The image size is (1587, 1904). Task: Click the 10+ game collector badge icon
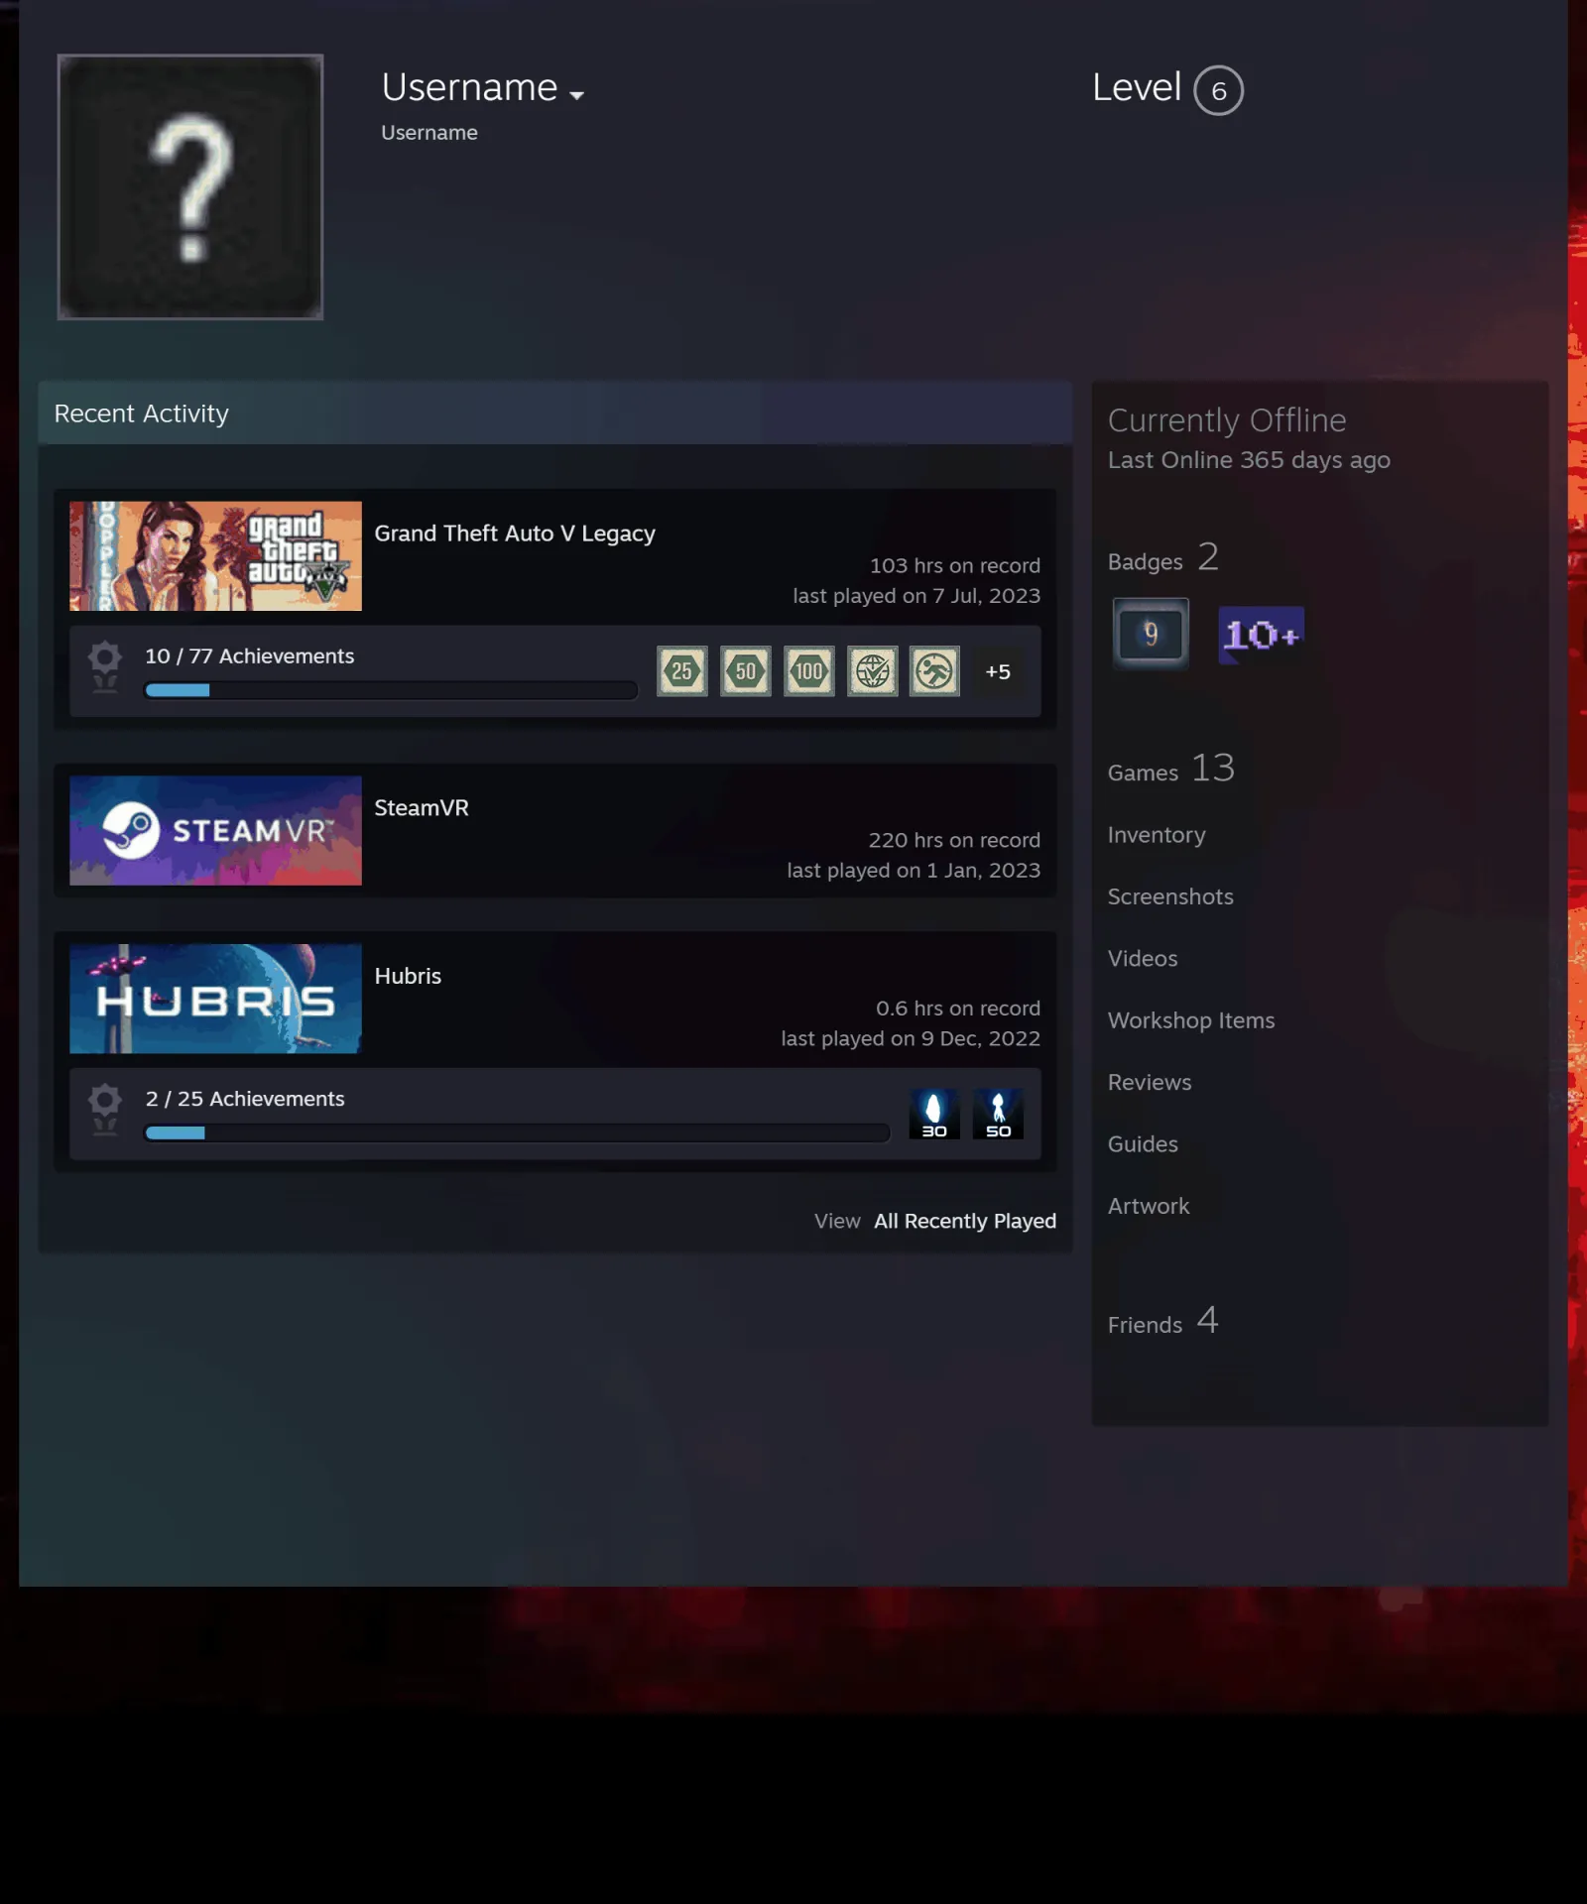tap(1261, 635)
